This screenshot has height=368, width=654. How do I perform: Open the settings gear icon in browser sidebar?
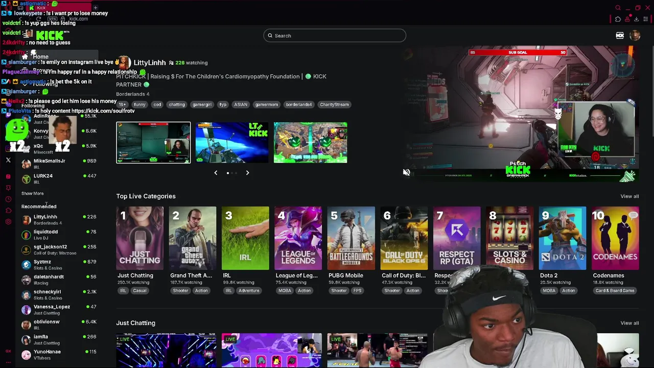pyautogui.click(x=8, y=222)
